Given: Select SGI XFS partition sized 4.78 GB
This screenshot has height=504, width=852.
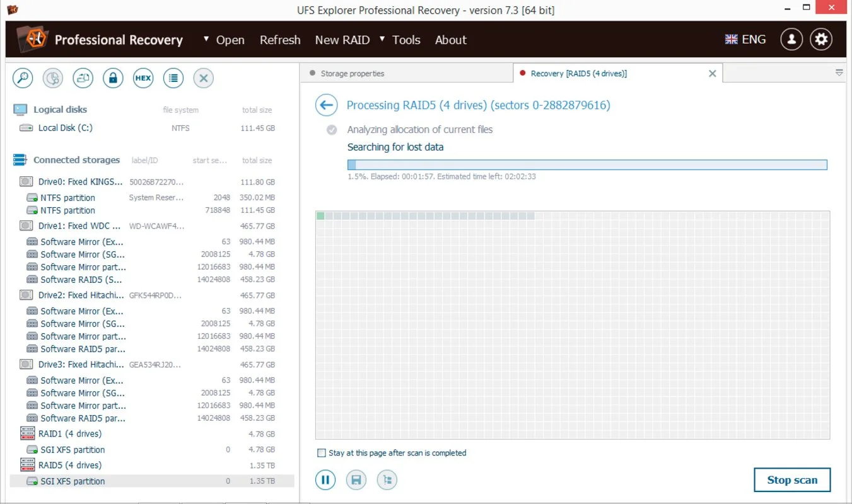Looking at the screenshot, I should coord(151,449).
